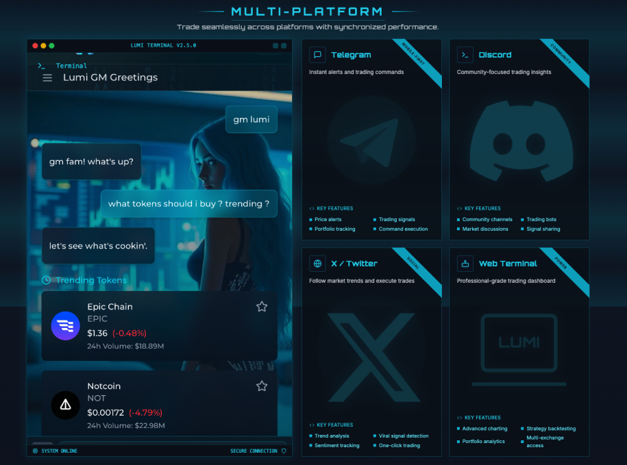Click the red close dot in Lumi Terminal
The width and height of the screenshot is (627, 465).
point(35,45)
